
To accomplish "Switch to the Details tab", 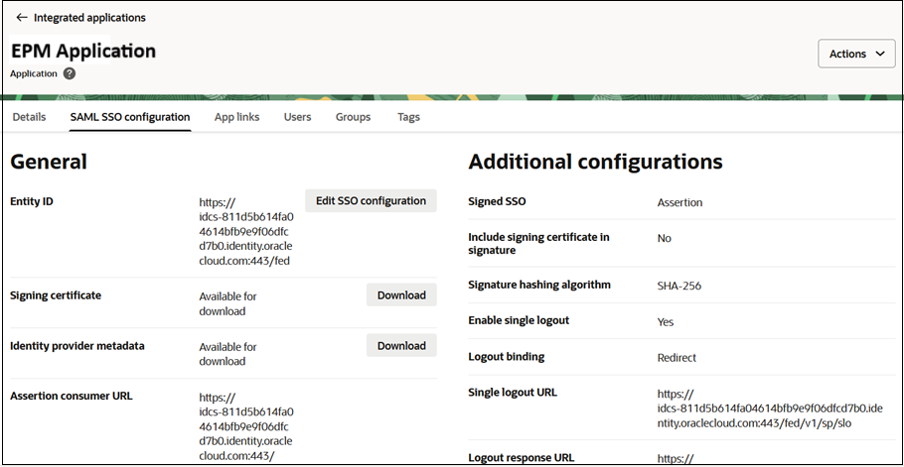I will [x=29, y=117].
